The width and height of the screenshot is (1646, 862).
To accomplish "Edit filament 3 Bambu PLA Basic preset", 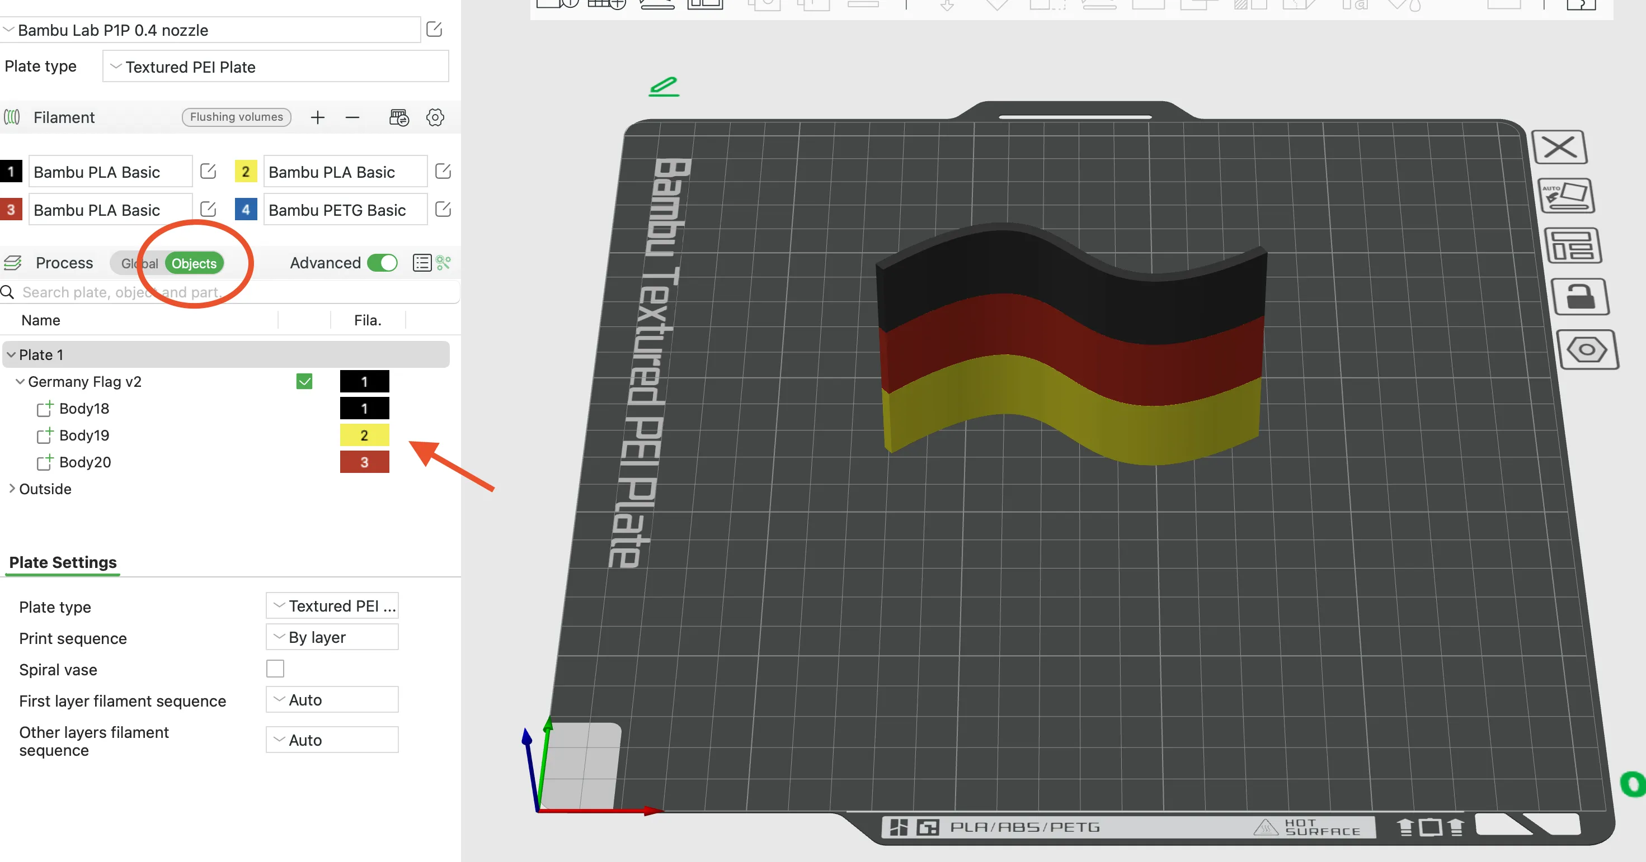I will pyautogui.click(x=208, y=210).
